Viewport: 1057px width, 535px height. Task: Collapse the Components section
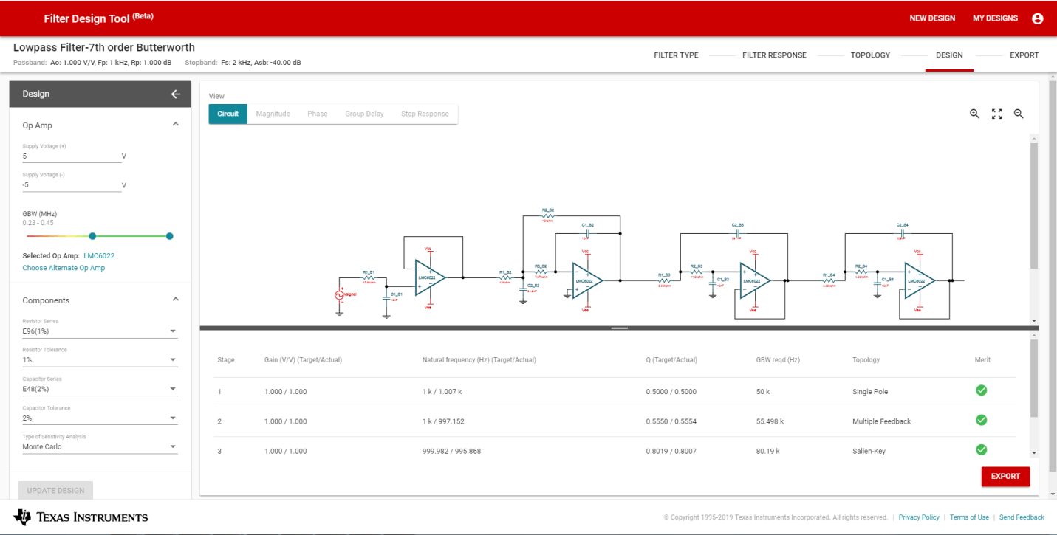click(175, 300)
